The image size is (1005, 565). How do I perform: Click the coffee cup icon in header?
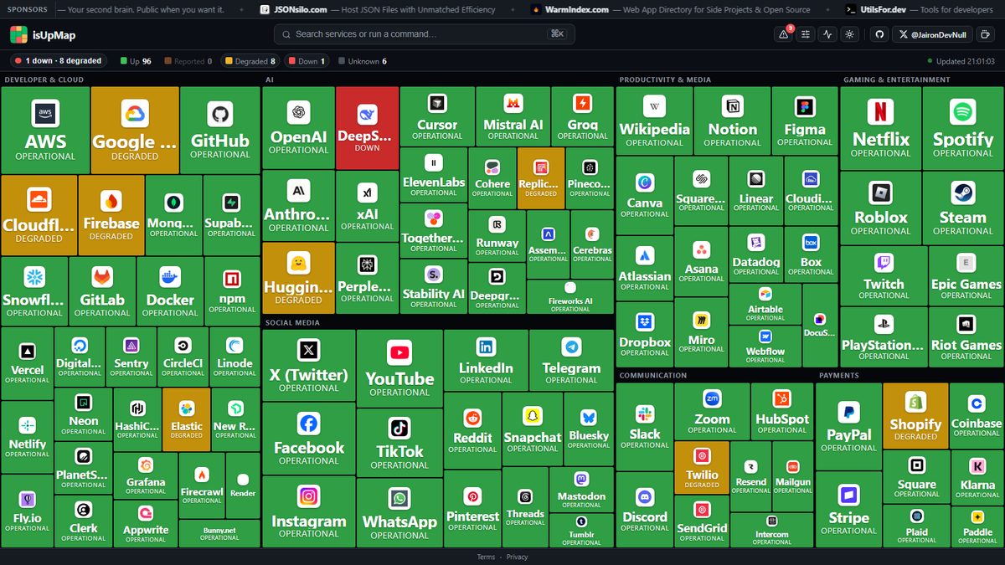[x=984, y=34]
